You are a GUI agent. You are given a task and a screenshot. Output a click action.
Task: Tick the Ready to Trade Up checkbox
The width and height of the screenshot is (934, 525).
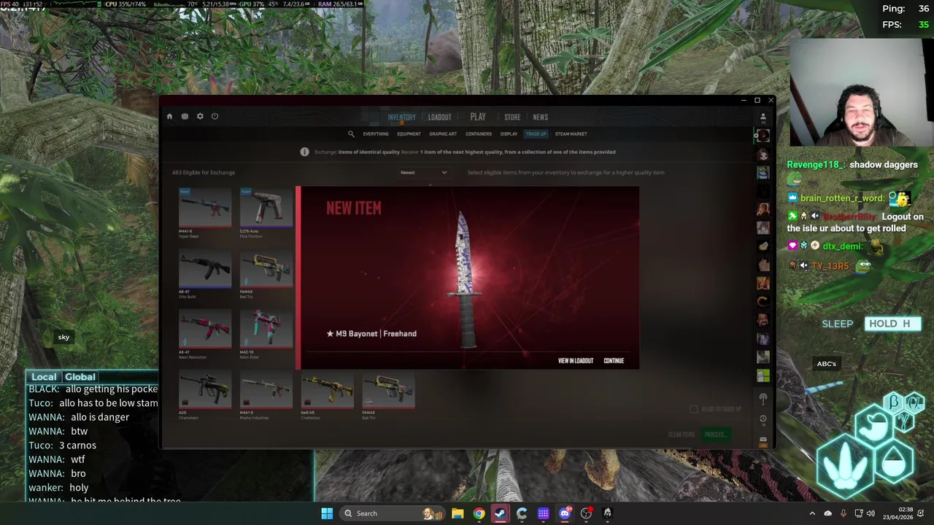pyautogui.click(x=694, y=409)
